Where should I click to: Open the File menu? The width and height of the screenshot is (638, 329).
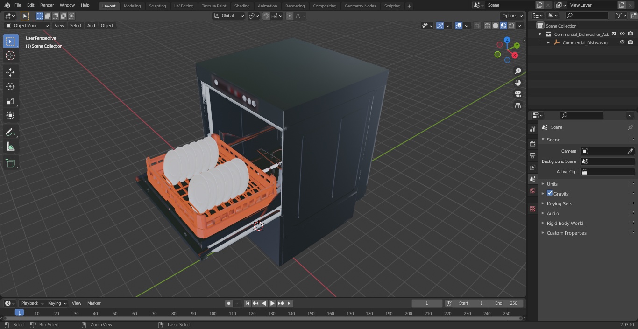(18, 5)
